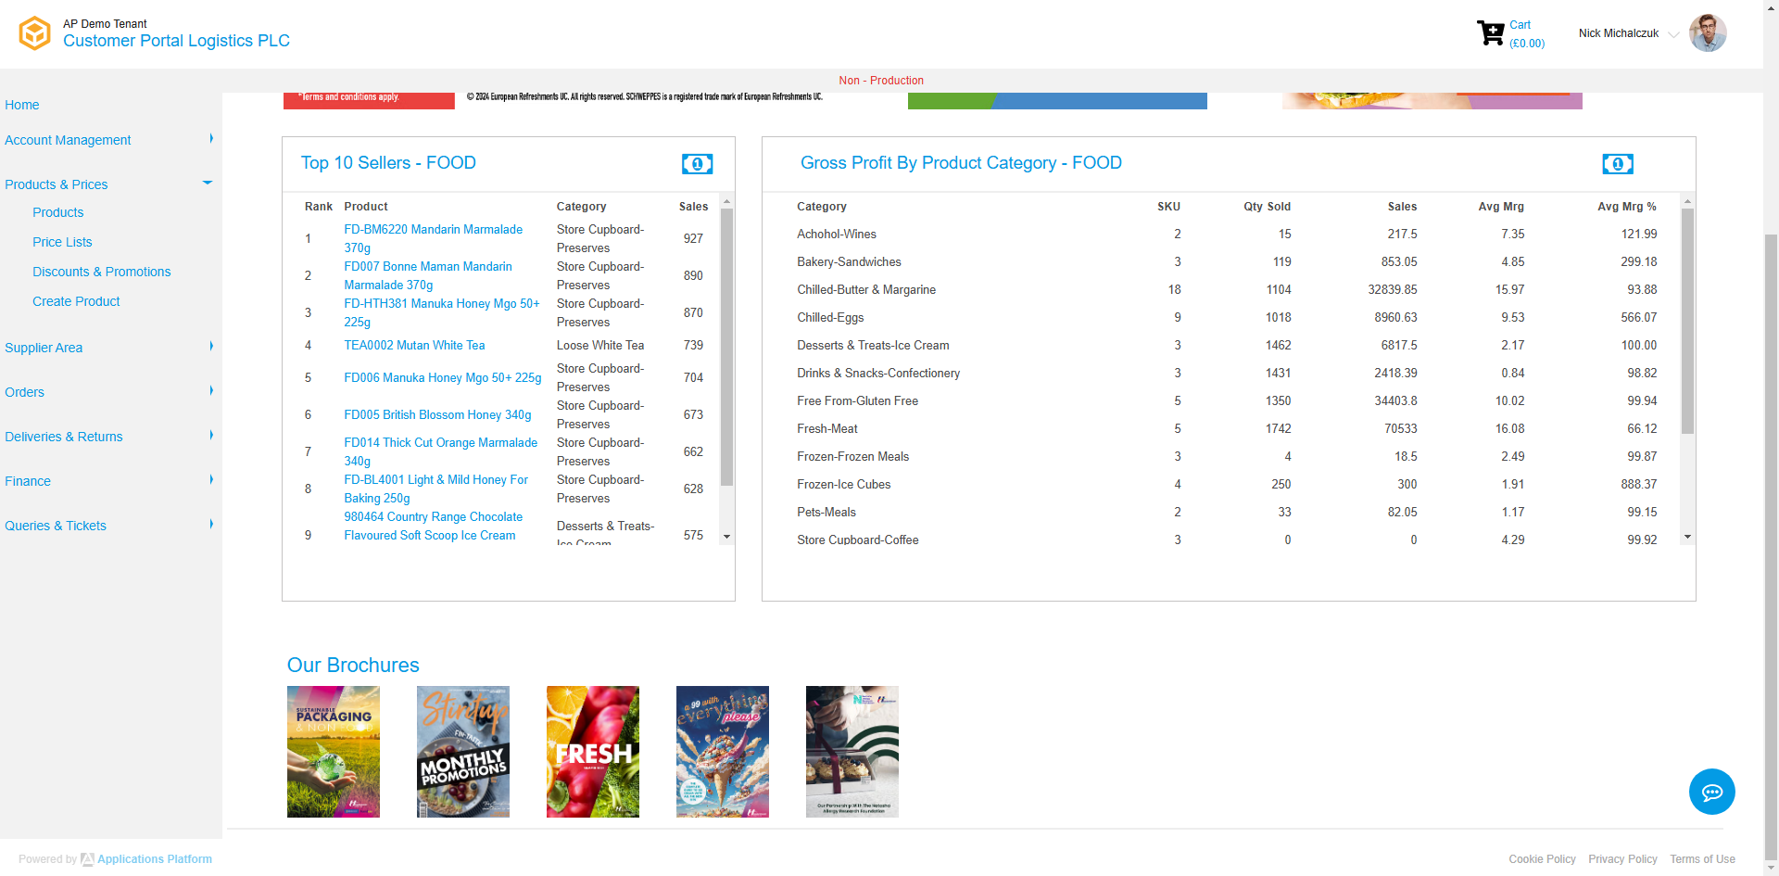Select the Frozen-Ice Cubes category row
1779x876 pixels.
pyautogui.click(x=1227, y=484)
